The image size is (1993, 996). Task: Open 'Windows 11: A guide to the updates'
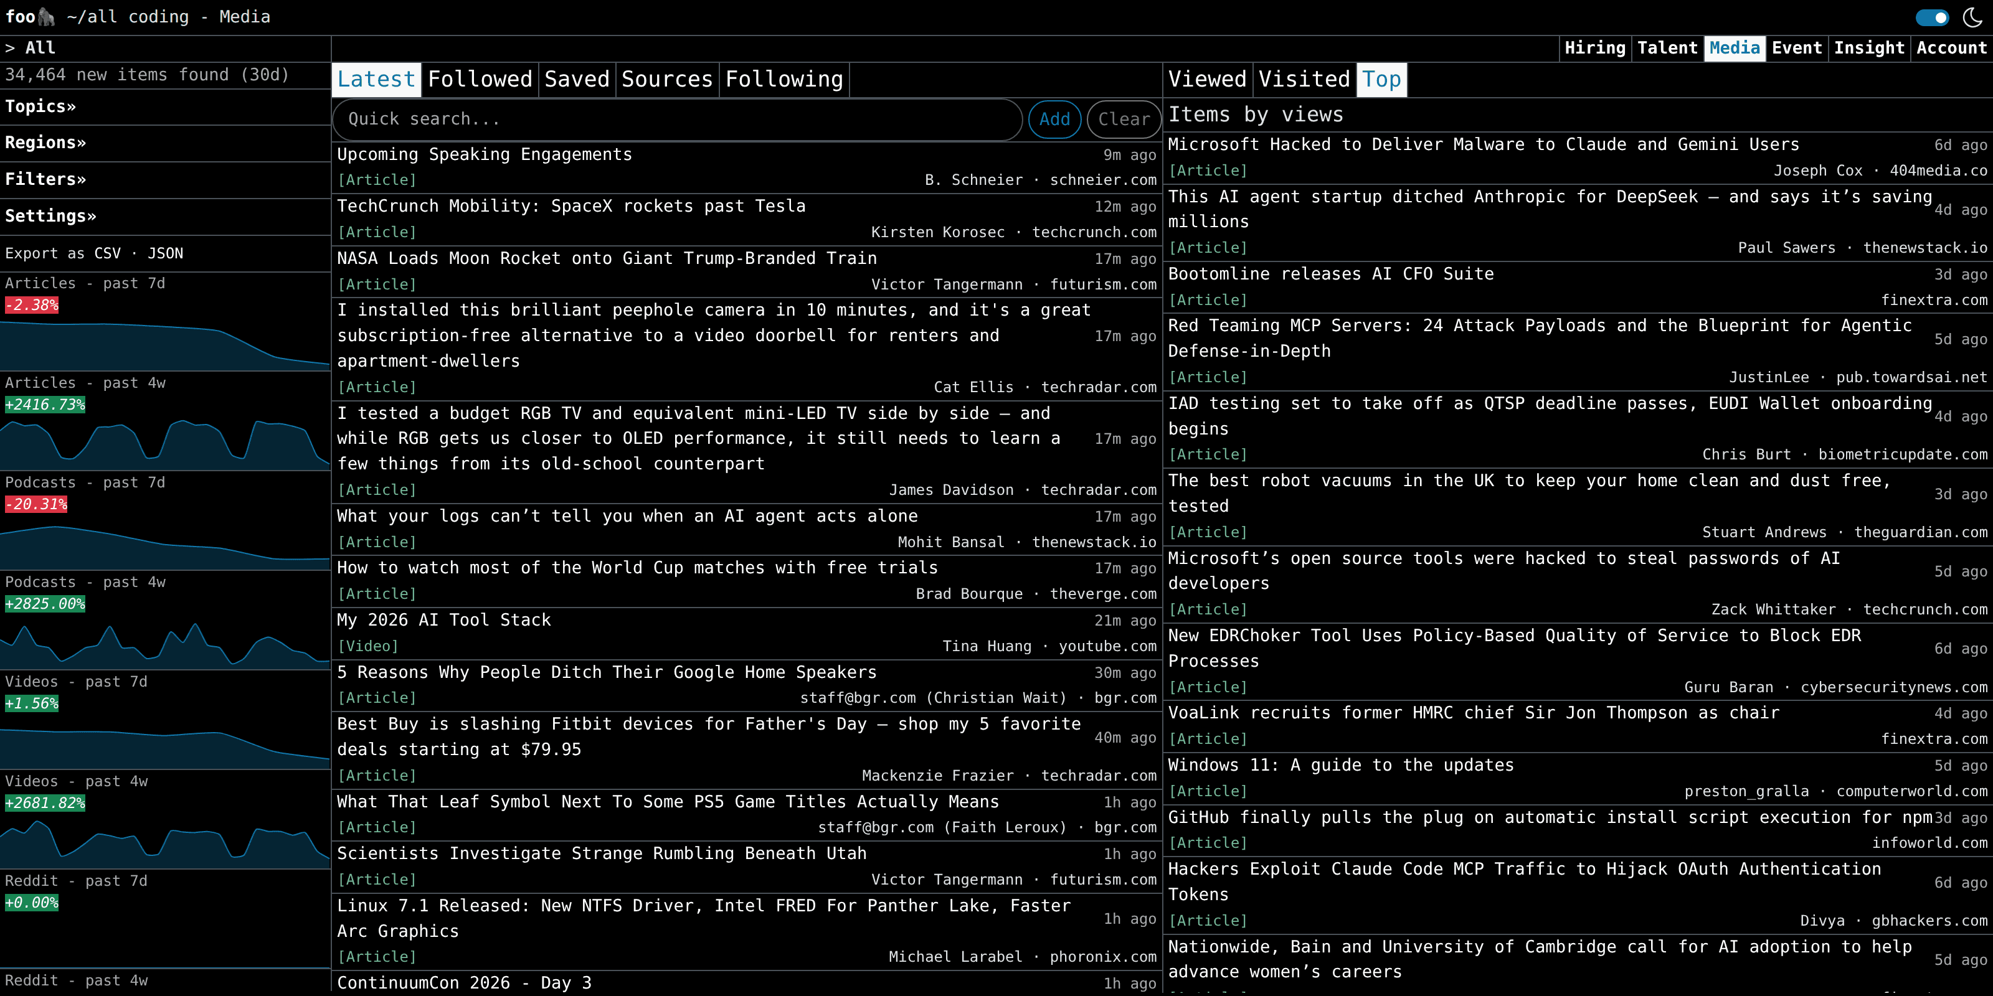pyautogui.click(x=1341, y=766)
